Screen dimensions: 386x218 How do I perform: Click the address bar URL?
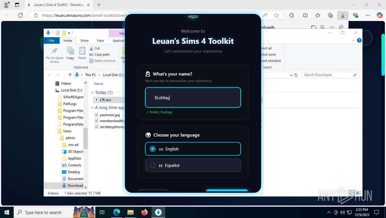pyautogui.click(x=85, y=15)
